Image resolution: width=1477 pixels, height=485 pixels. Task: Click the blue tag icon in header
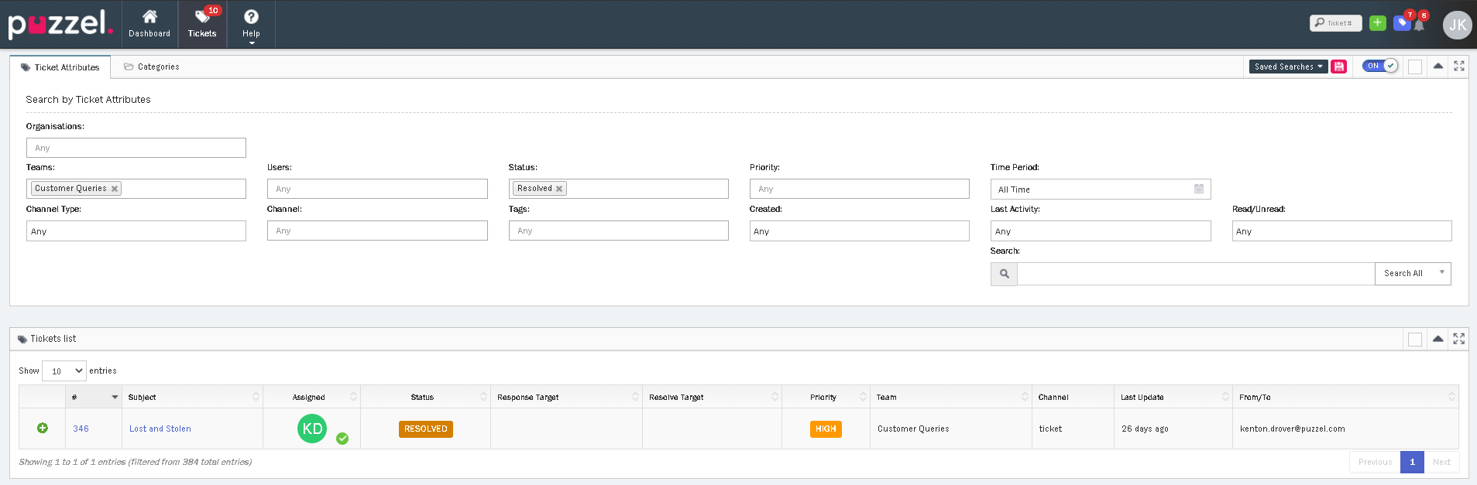tap(1401, 23)
